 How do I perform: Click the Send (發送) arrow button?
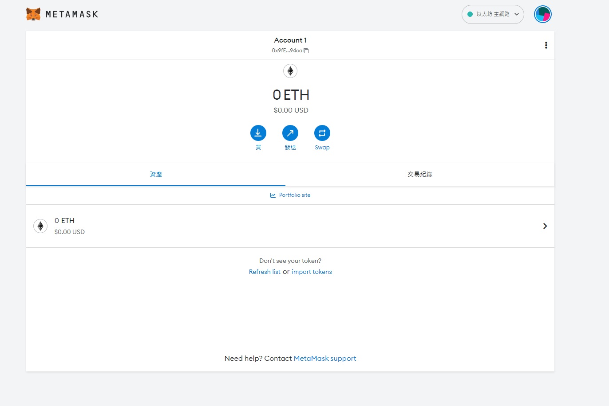[x=290, y=133]
